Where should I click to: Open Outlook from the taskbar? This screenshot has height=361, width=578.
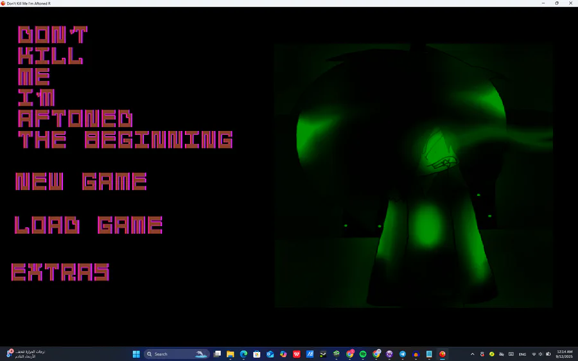click(x=270, y=354)
